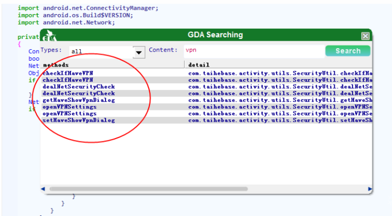Click the green Search button
Image resolution: width=392 pixels, height=216 pixels.
[x=348, y=51]
